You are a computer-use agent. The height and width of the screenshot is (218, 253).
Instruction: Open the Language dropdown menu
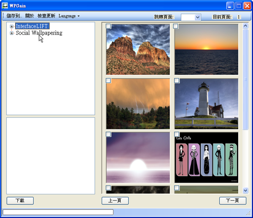tap(69, 16)
